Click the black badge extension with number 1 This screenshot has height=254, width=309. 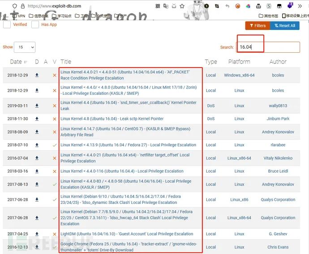[x=206, y=6]
